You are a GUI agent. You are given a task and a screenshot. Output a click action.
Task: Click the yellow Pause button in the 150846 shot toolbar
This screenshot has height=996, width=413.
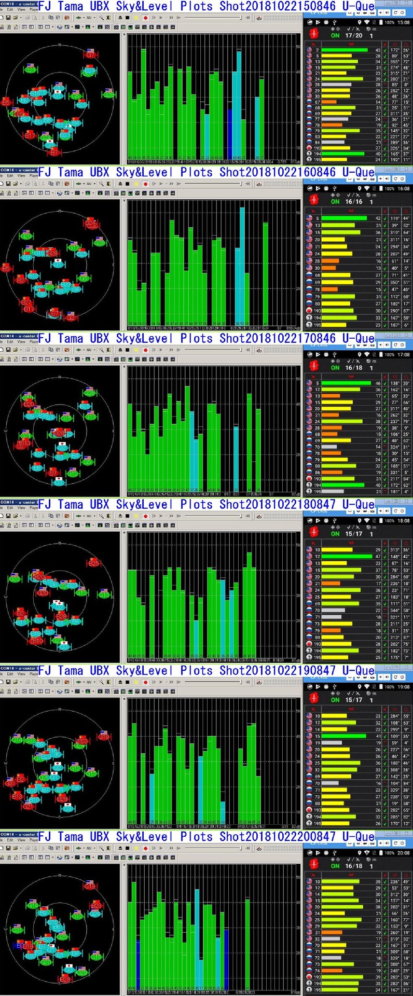[136, 18]
